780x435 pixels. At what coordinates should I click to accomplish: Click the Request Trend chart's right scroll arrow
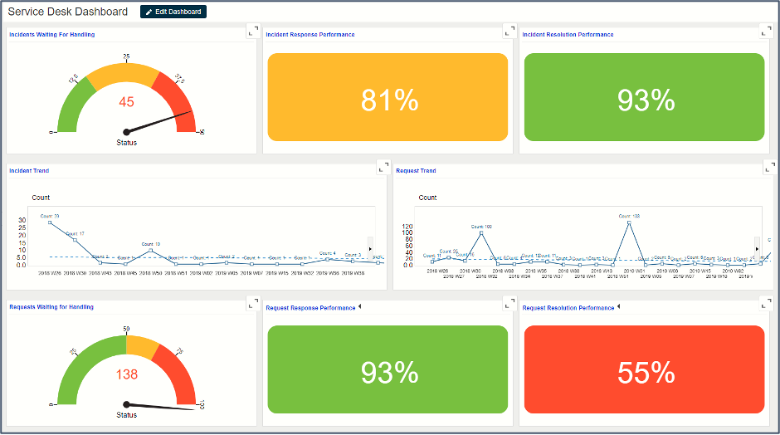pyautogui.click(x=757, y=248)
